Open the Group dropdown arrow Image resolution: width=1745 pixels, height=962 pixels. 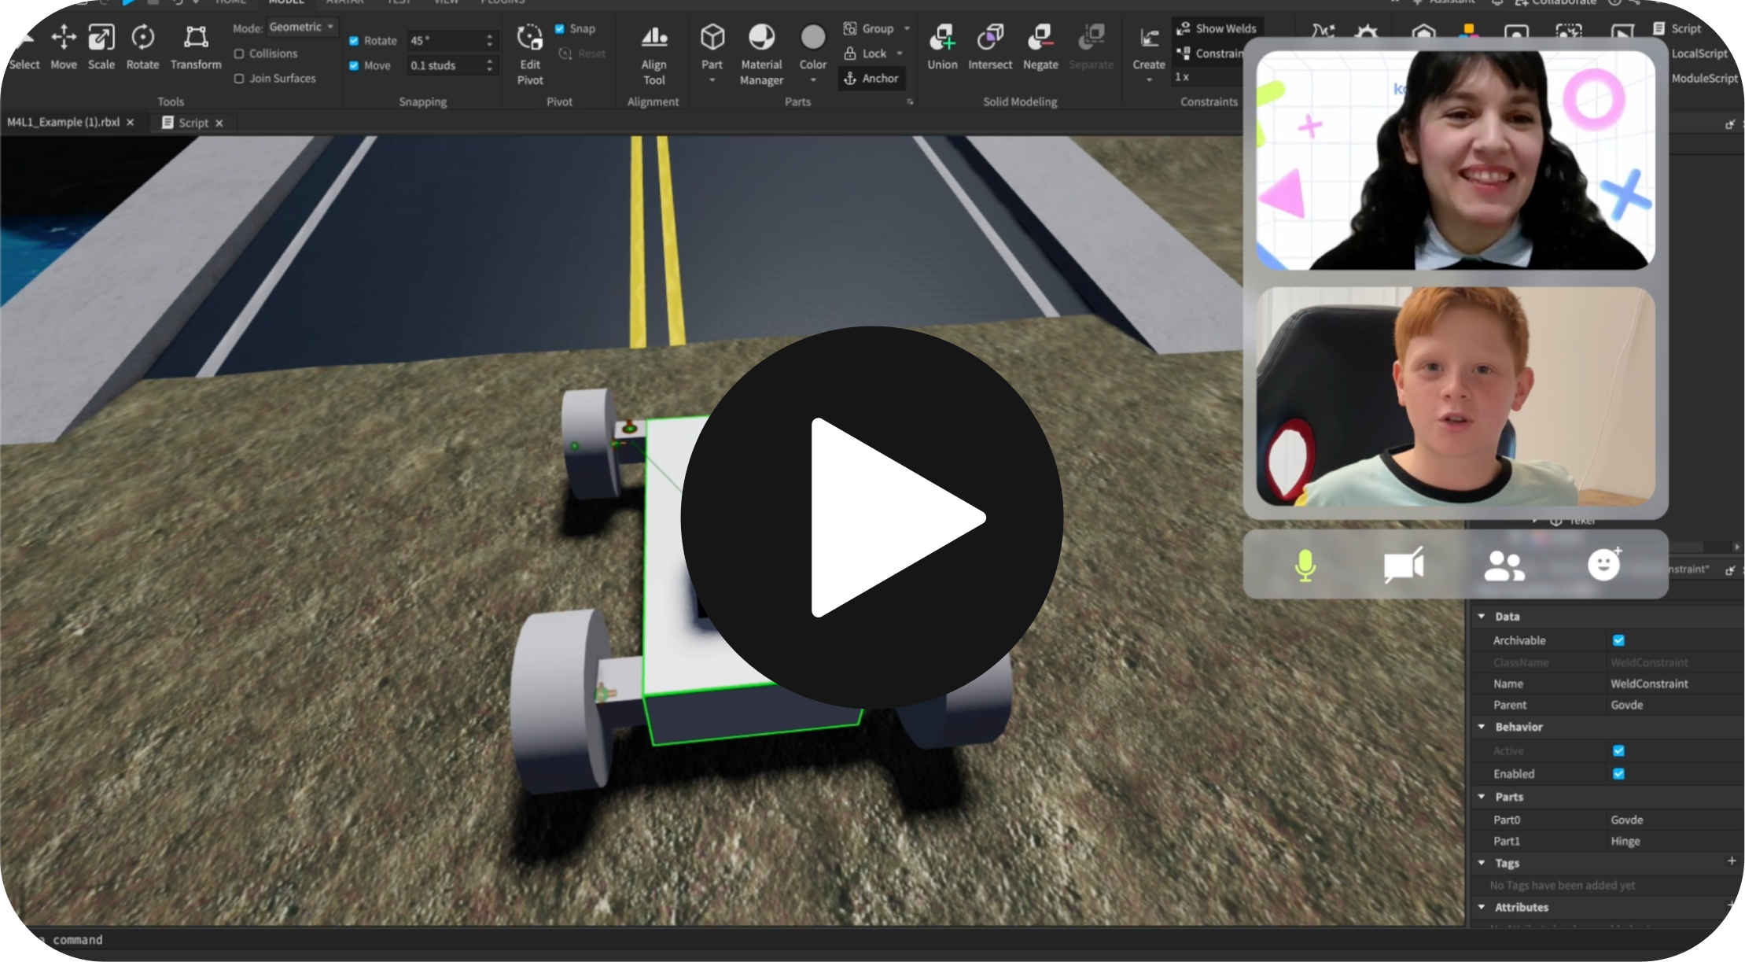pos(907,28)
